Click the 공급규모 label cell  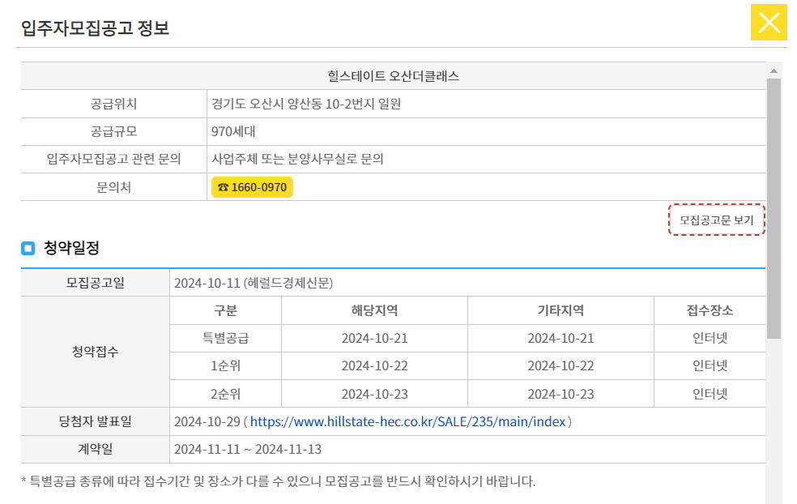point(114,132)
